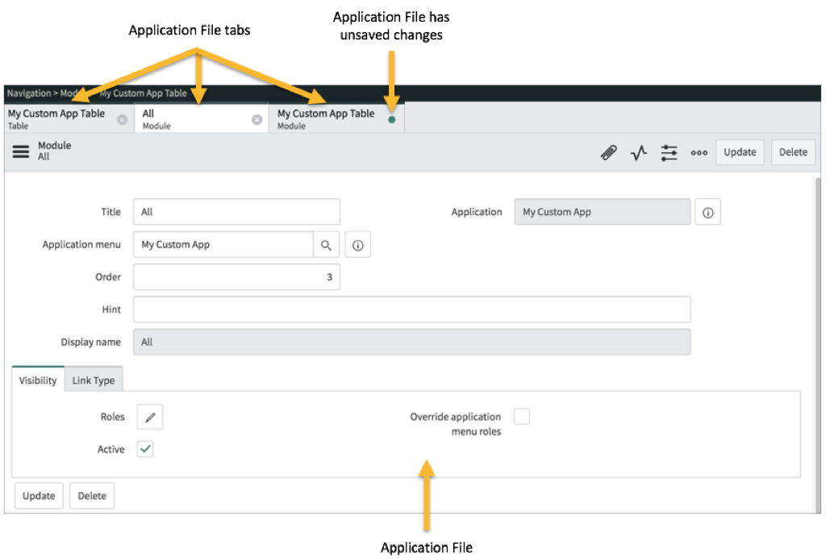View info for the Application menu field
The width and height of the screenshot is (826, 559).
357,244
